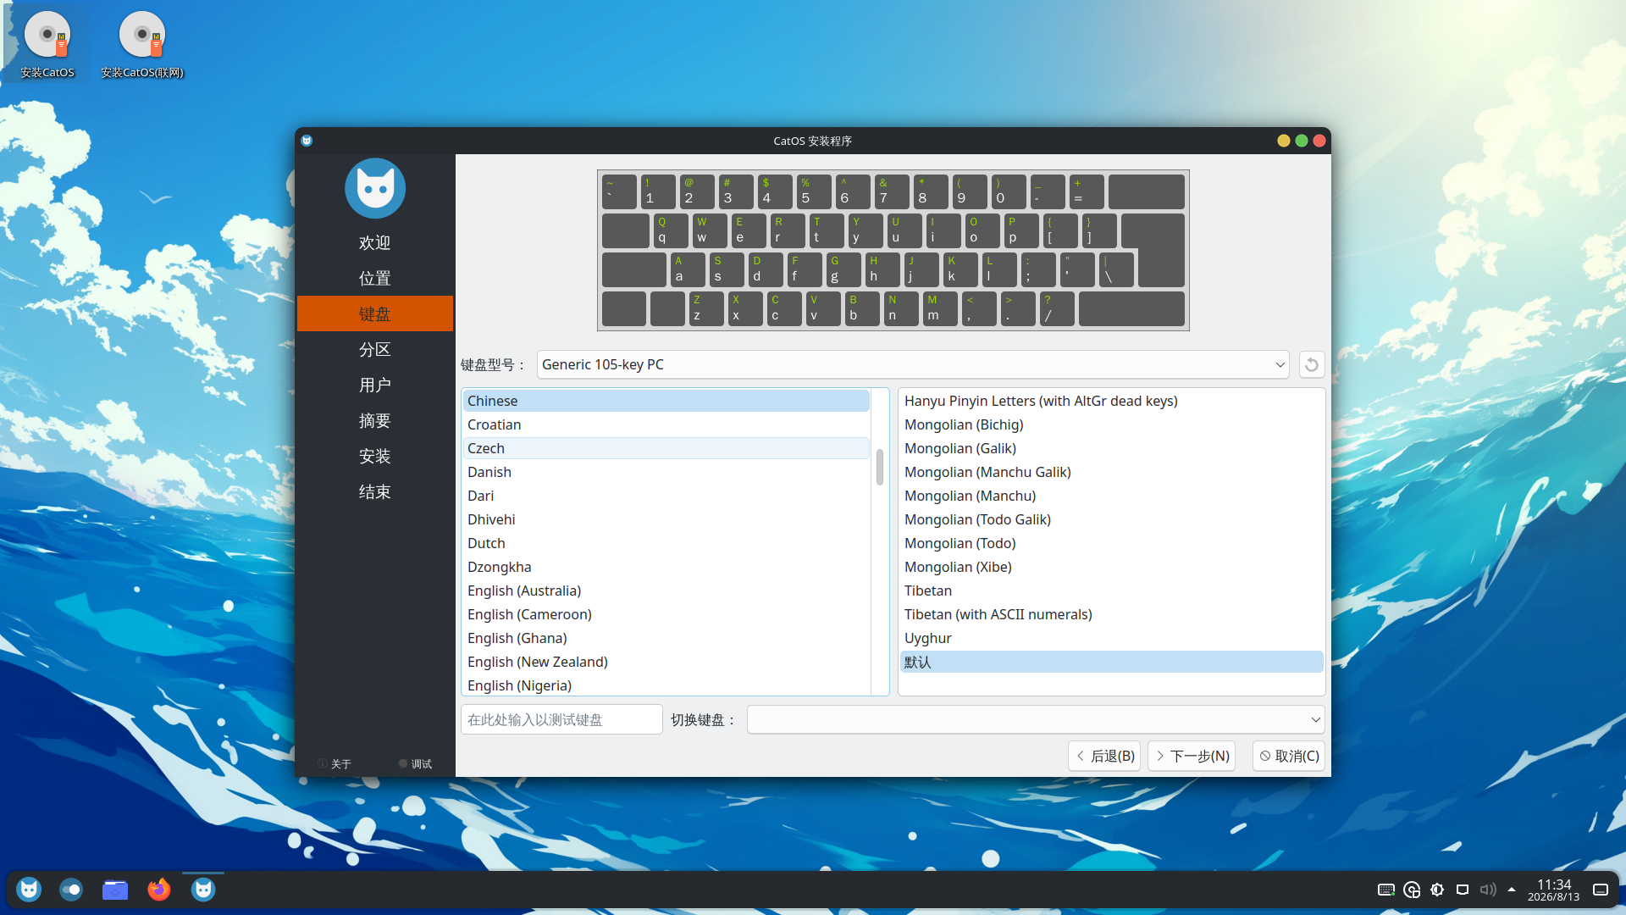This screenshot has height=915, width=1626.
Task: Select Hanyu Pinyin Letters variant
Action: [1111, 401]
